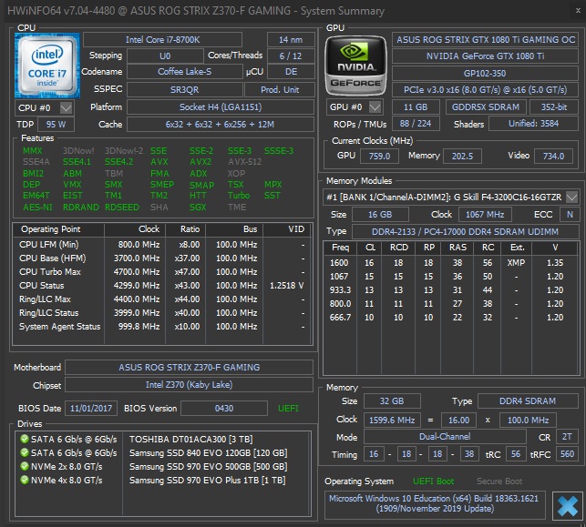Click the NVMe 4x 8.0 GT/s interface entry
The width and height of the screenshot is (586, 527).
coord(67,480)
